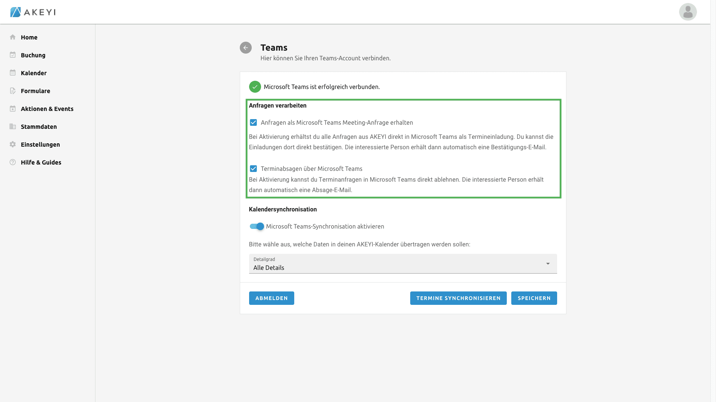Click the Abmelden button
Image resolution: width=716 pixels, height=402 pixels.
tap(271, 298)
